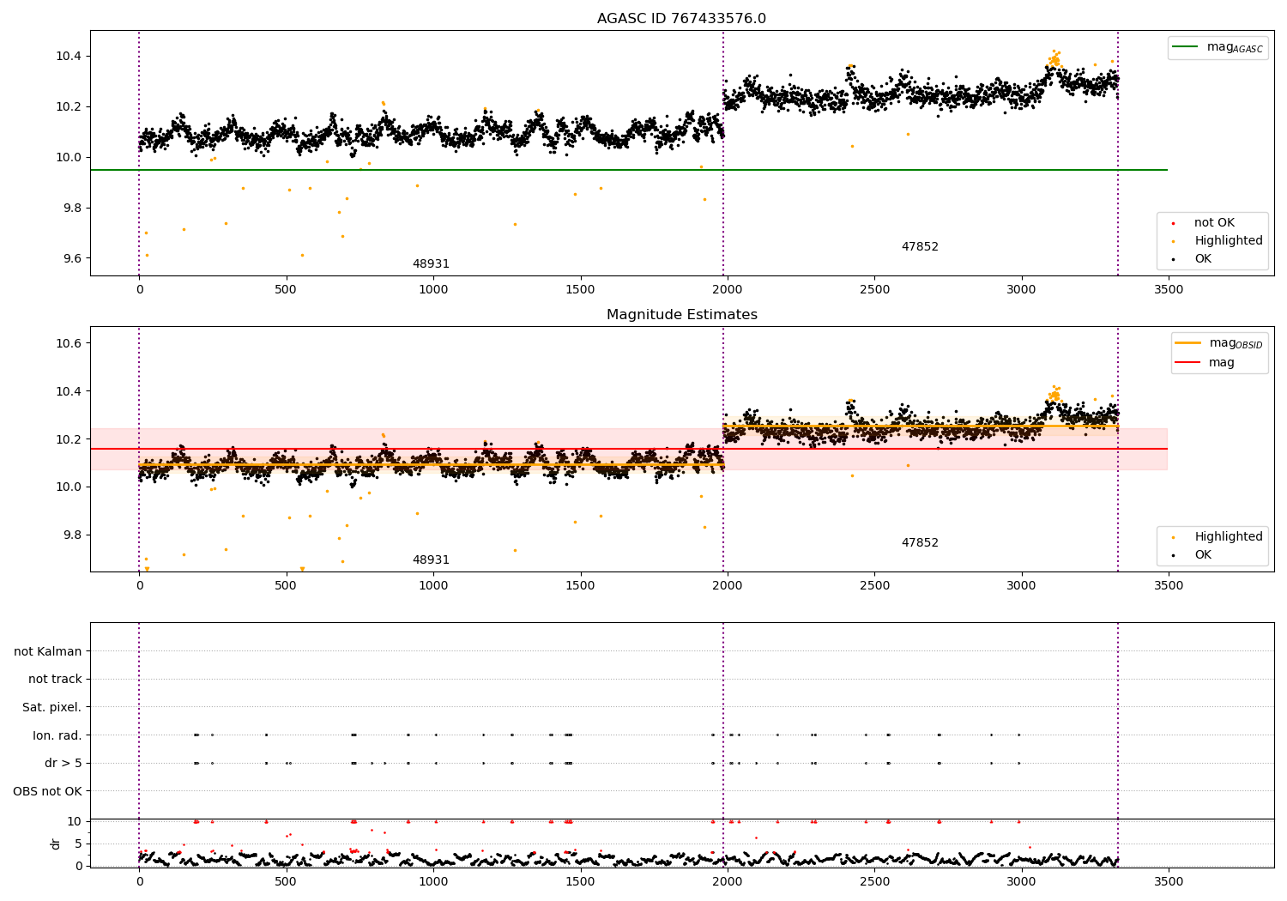The width and height of the screenshot is (1287, 901).
Task: Click the mag OBSID legend label text
Action: 1236,344
